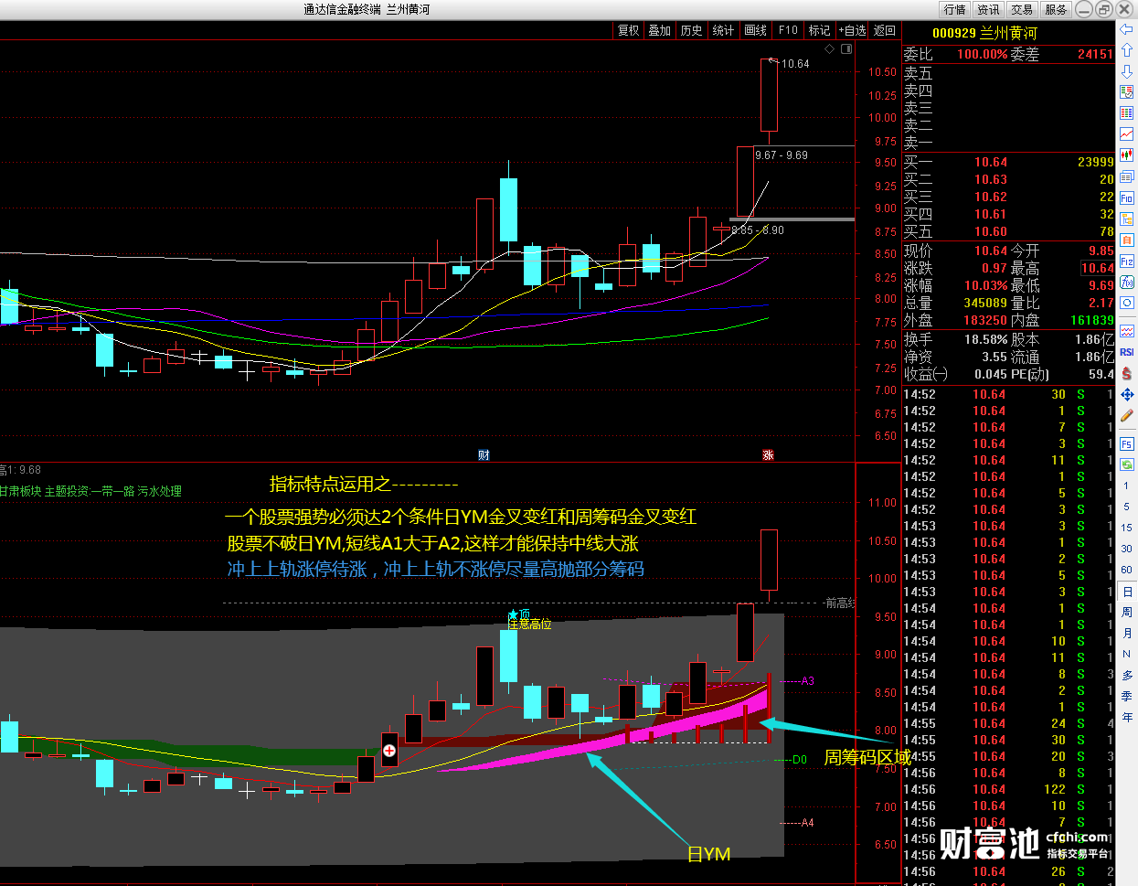
Task: Click the 统计 toolbar button
Action: pyautogui.click(x=724, y=30)
